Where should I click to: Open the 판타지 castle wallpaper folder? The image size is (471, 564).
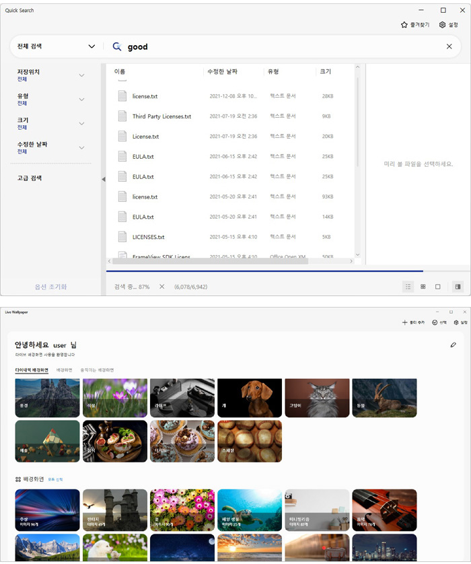point(115,510)
